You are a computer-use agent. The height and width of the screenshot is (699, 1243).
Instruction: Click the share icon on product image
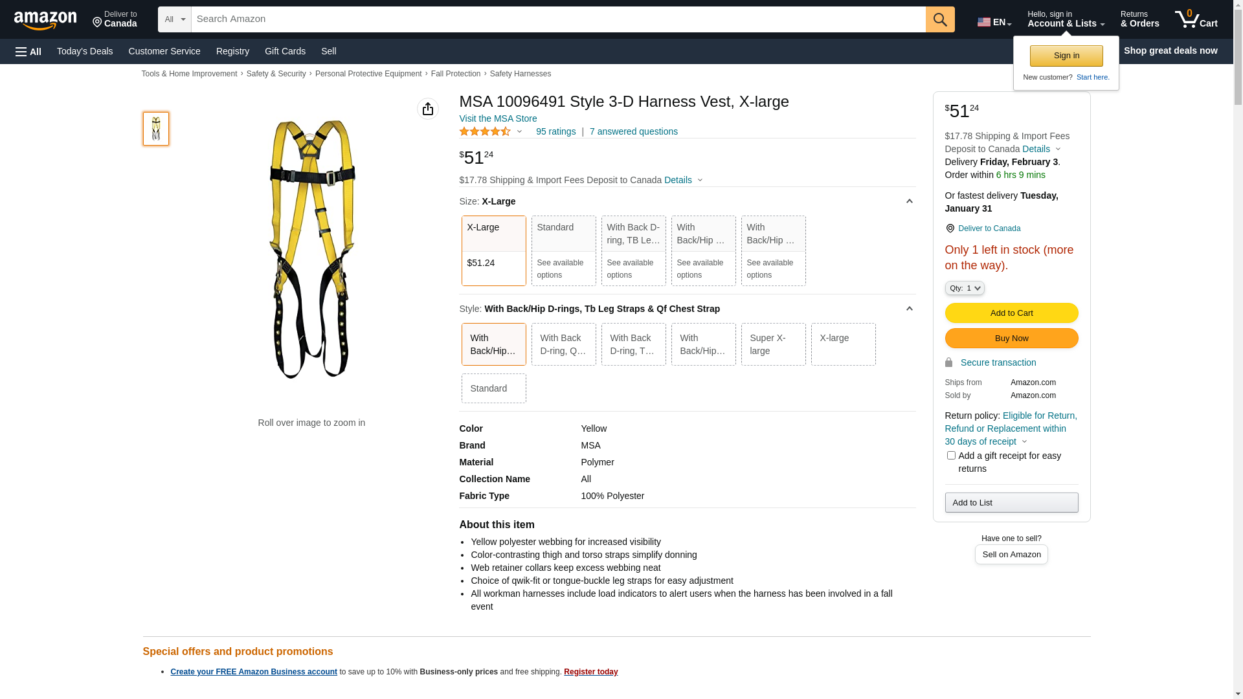428,109
